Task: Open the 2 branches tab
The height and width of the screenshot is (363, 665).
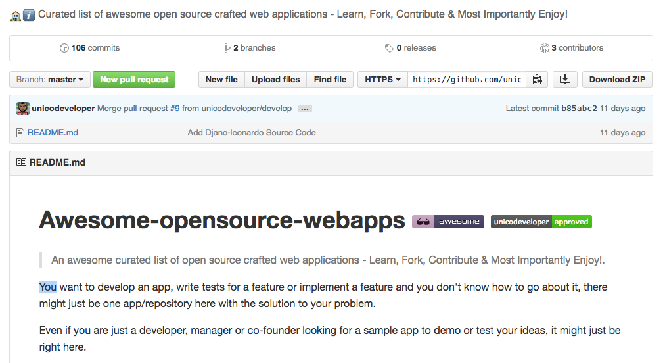Action: click(x=250, y=48)
